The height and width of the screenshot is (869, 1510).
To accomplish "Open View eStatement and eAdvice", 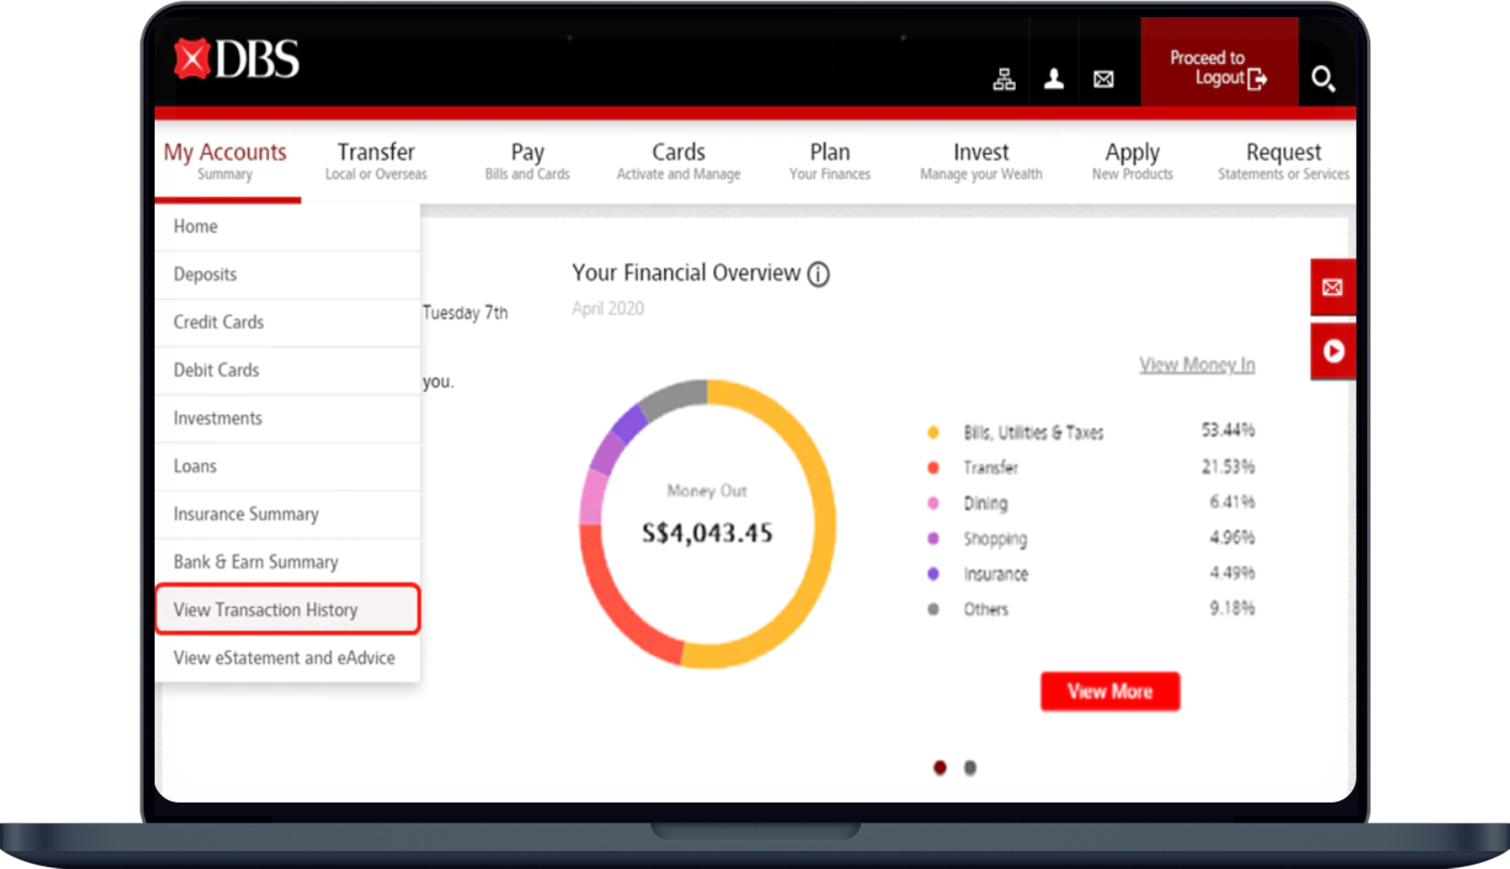I will pos(288,657).
